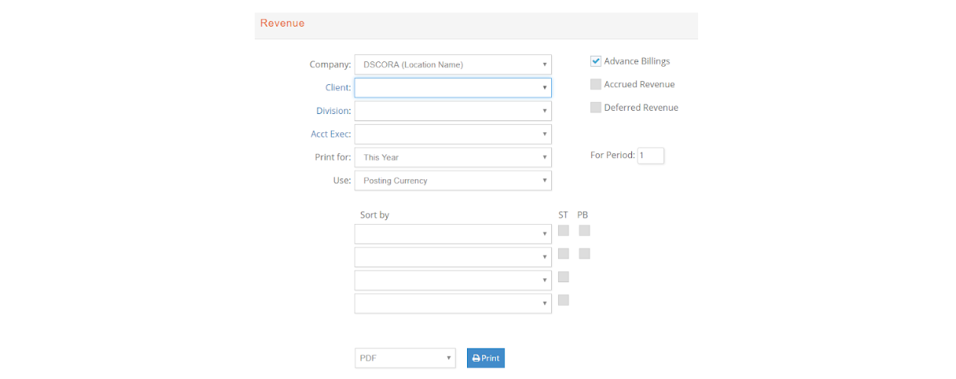Open the Use 'Posting Currency' dropdown
956x379 pixels.
(x=453, y=180)
